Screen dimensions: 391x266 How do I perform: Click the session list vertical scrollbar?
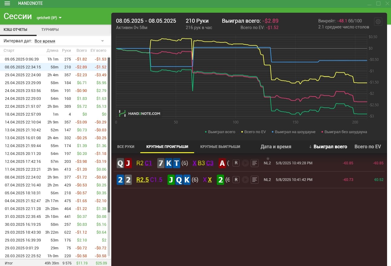109,135
